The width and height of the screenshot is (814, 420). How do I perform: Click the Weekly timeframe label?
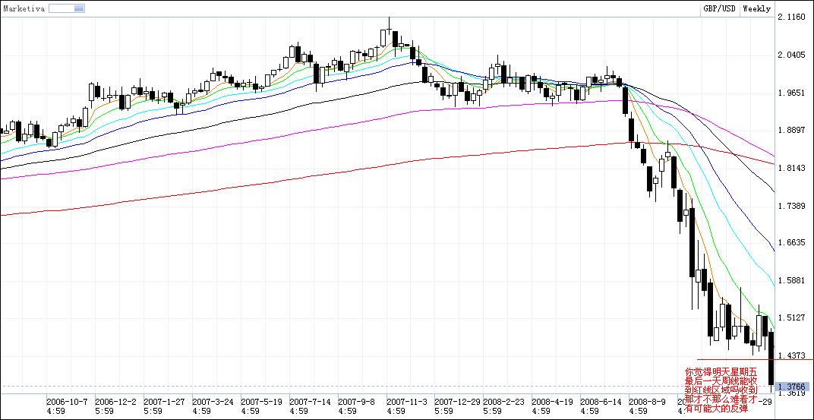[x=756, y=8]
